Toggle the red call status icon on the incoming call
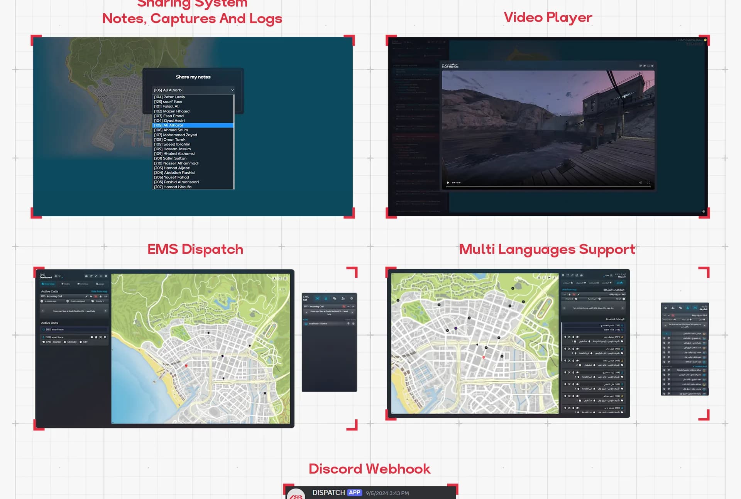 tap(96, 296)
